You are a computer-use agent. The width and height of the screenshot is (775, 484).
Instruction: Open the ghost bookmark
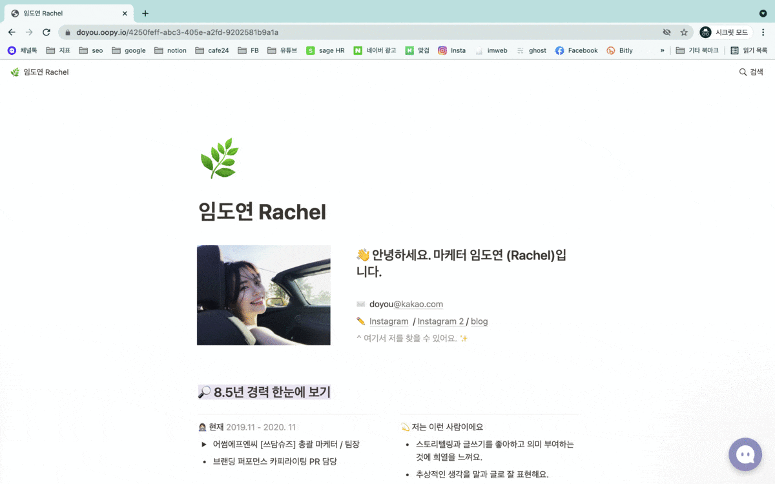(x=531, y=50)
